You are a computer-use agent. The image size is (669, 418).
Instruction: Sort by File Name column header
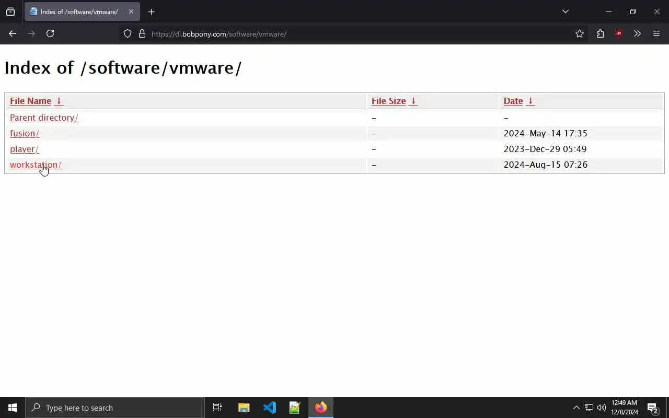(x=30, y=101)
